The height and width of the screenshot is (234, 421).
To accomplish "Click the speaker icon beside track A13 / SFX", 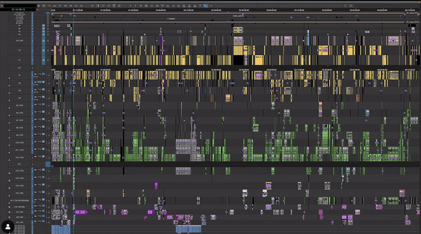I will point(9,173).
